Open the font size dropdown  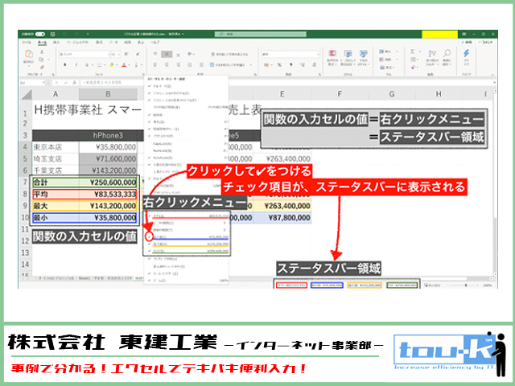coord(119,54)
